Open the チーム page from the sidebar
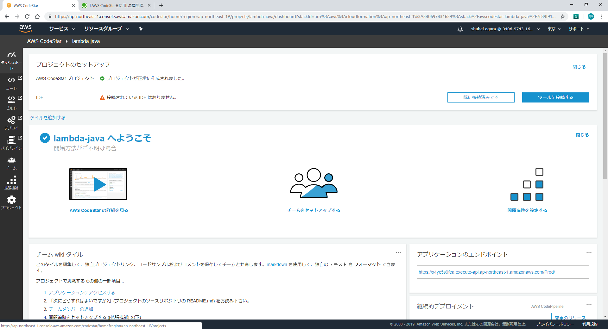This screenshot has height=329, width=608. pos(11,162)
